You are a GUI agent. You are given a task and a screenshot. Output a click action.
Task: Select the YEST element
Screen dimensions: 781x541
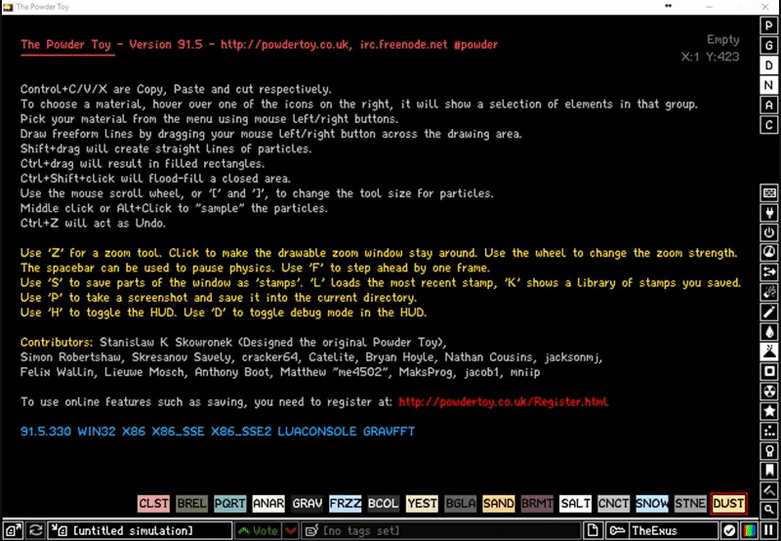point(422,504)
